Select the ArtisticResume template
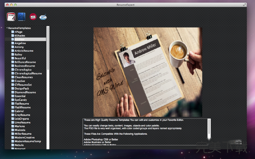The height and width of the screenshot is (159, 255). [x=24, y=50]
